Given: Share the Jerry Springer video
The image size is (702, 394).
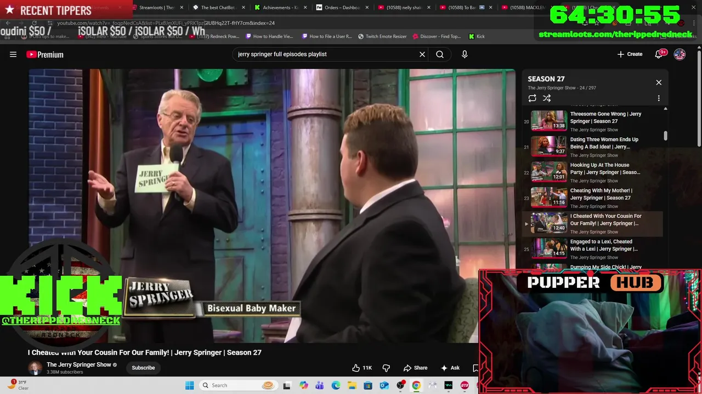Looking at the screenshot, I should [415, 368].
